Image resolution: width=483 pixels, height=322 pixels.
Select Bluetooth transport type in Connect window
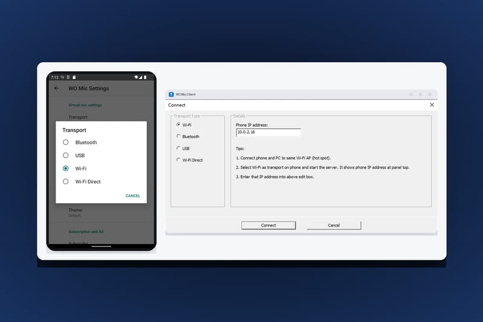178,136
